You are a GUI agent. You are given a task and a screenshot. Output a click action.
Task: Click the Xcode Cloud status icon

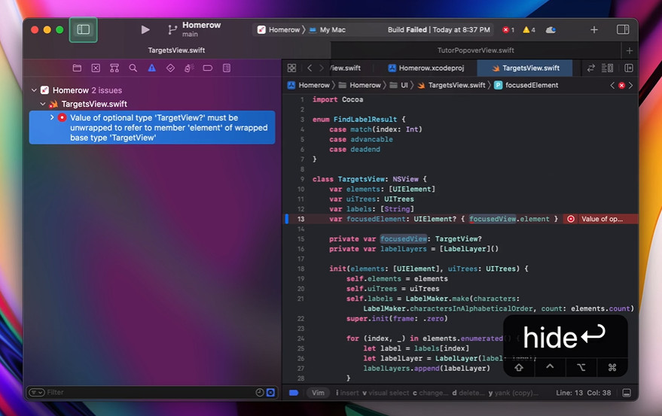click(551, 30)
